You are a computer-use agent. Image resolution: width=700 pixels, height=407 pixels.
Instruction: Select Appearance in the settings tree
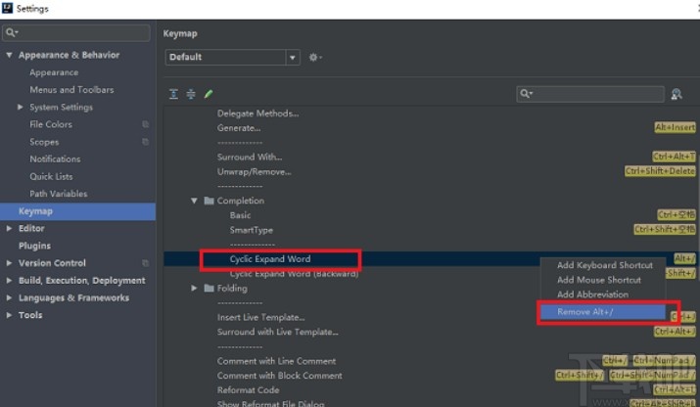point(54,72)
